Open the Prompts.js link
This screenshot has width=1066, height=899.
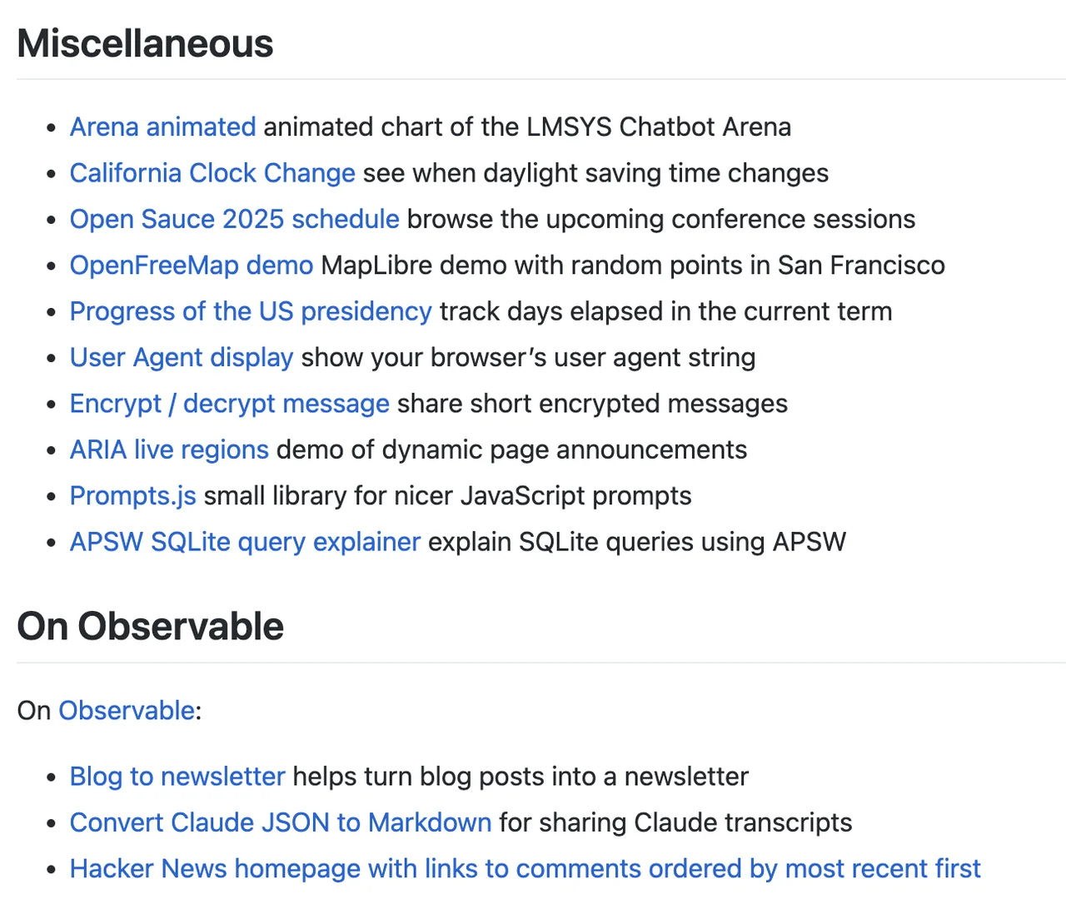coord(133,495)
